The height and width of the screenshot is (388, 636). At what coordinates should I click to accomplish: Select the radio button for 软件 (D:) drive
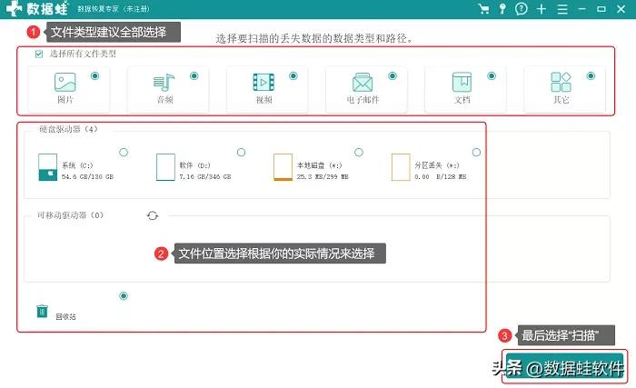tap(241, 152)
